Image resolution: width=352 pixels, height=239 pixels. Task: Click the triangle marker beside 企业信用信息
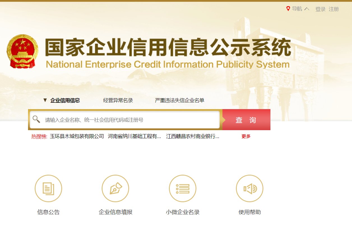coord(45,100)
